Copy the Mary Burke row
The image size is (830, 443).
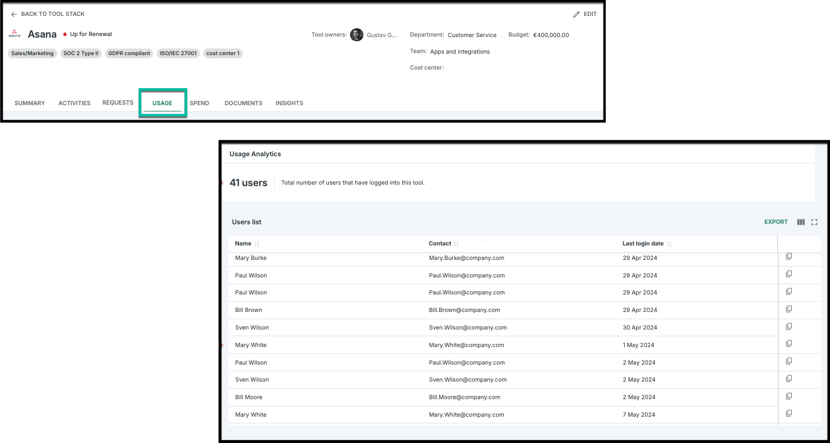(789, 257)
